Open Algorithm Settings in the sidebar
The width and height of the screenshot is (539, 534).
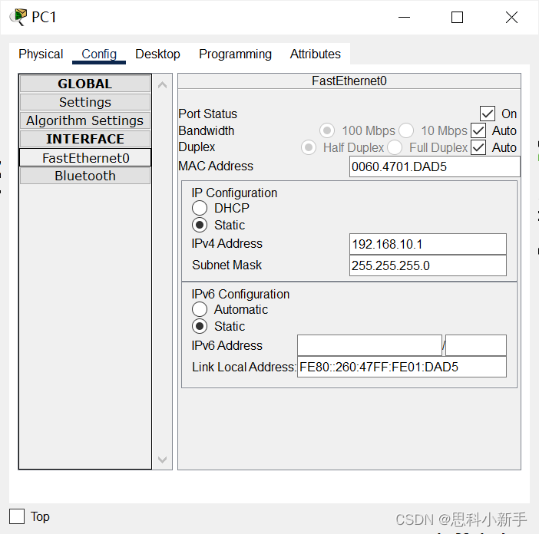pyautogui.click(x=85, y=120)
